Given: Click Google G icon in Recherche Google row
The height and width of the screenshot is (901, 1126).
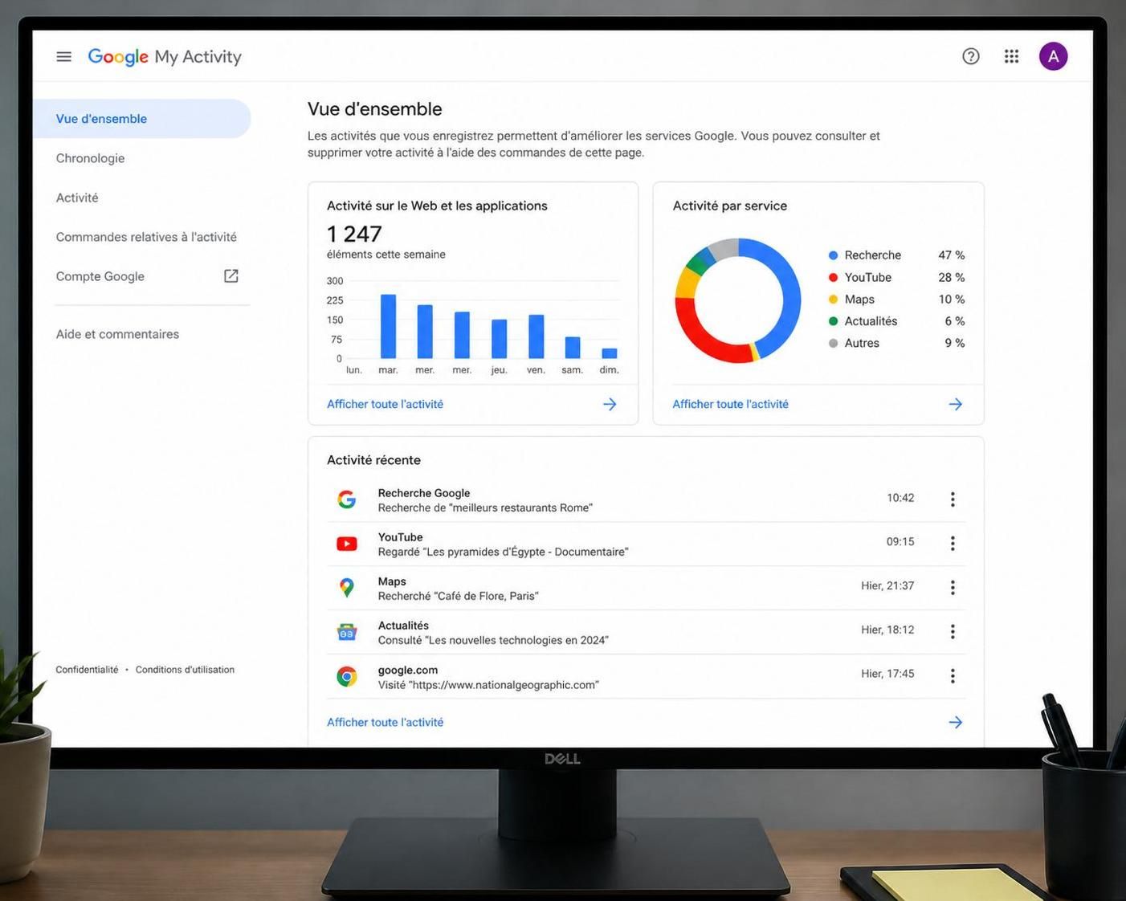Looking at the screenshot, I should [x=347, y=499].
